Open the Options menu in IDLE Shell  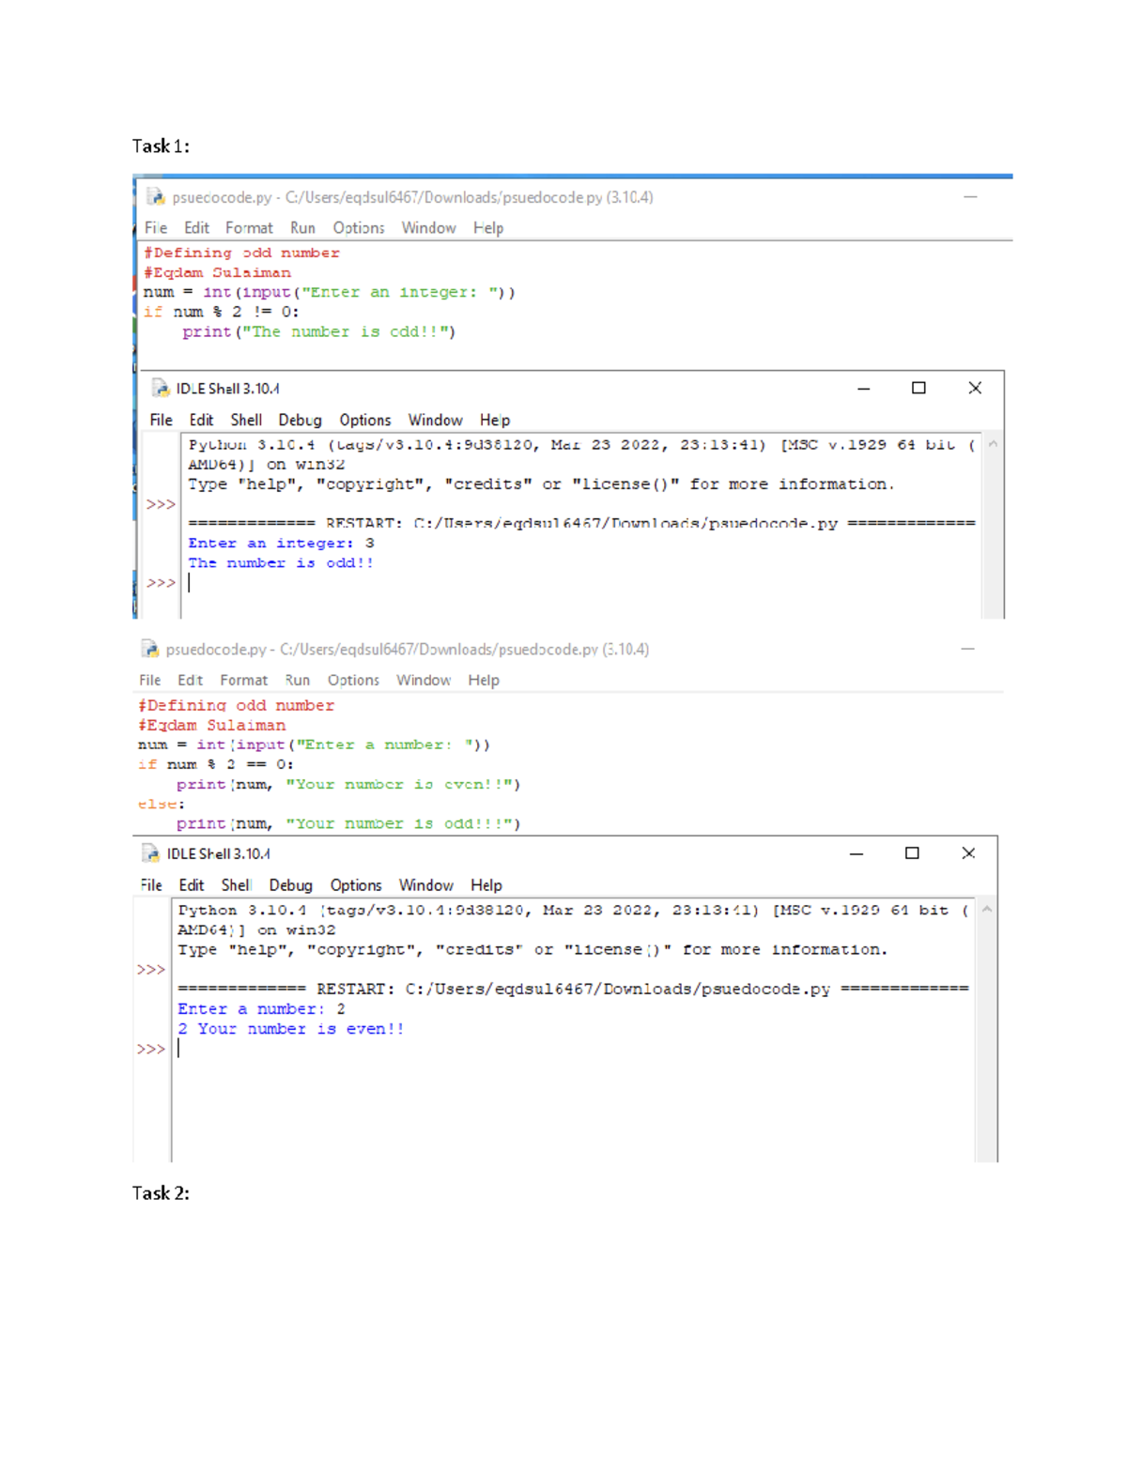(x=364, y=420)
